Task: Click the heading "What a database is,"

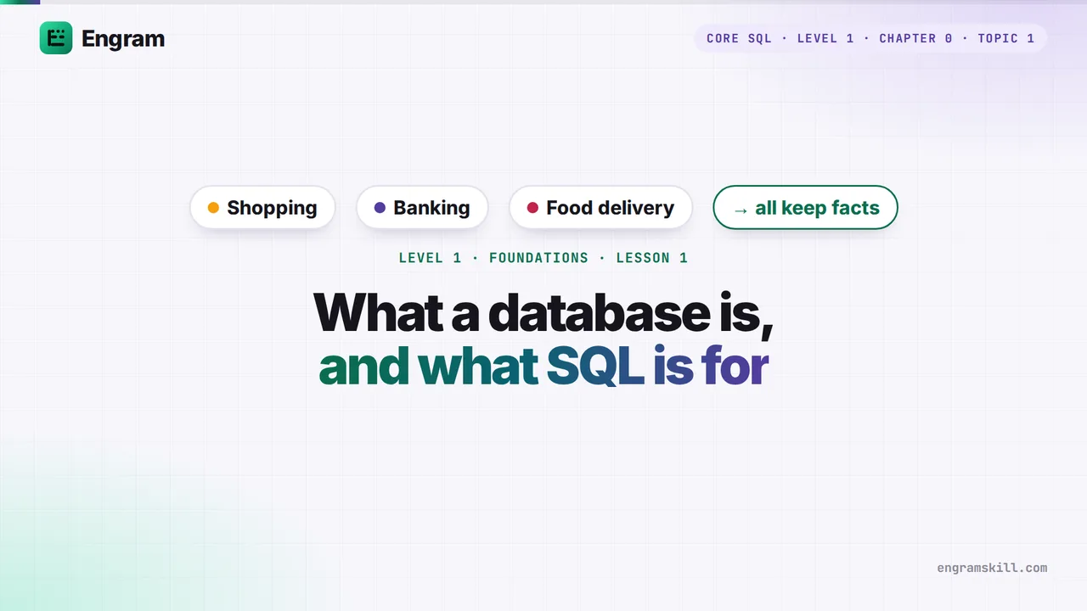Action: click(543, 313)
